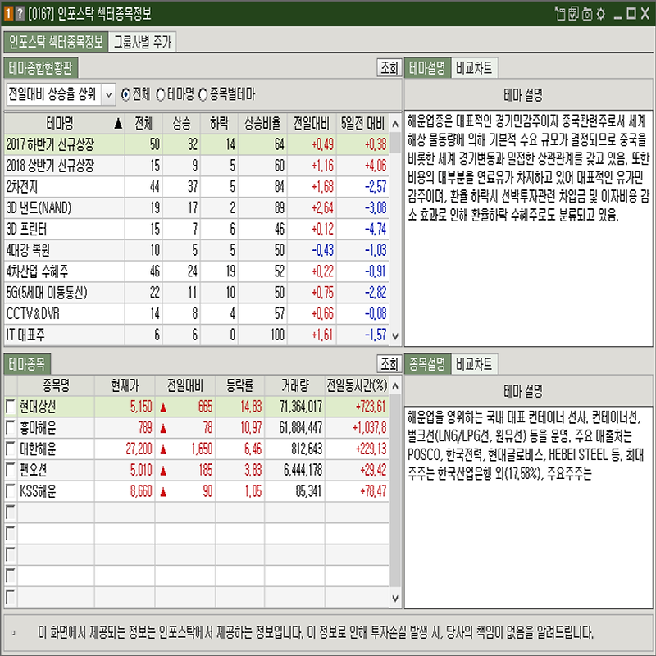Image resolution: width=656 pixels, height=656 pixels.
Task: Click the theme table scroll-down arrow
Action: 395,336
